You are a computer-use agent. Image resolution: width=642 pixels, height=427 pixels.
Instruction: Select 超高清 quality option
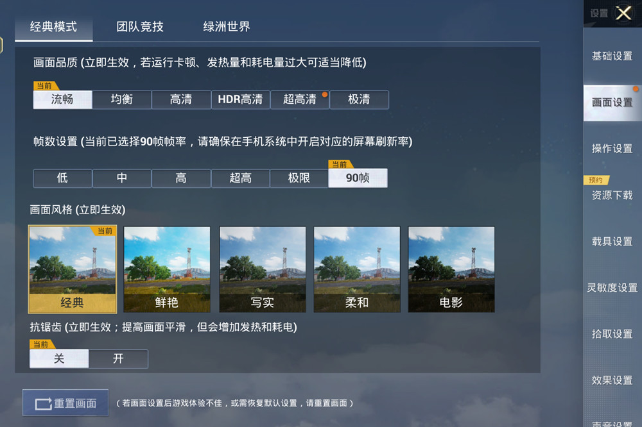pyautogui.click(x=300, y=99)
